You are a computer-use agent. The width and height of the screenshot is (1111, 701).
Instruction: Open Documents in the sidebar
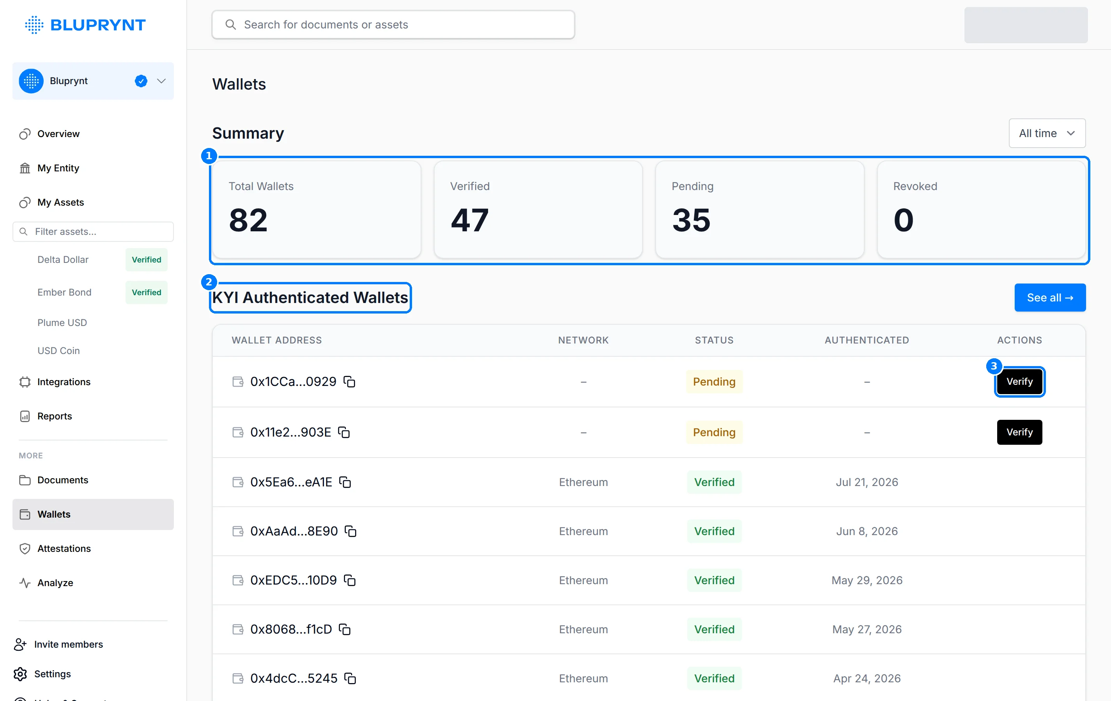[93, 480]
